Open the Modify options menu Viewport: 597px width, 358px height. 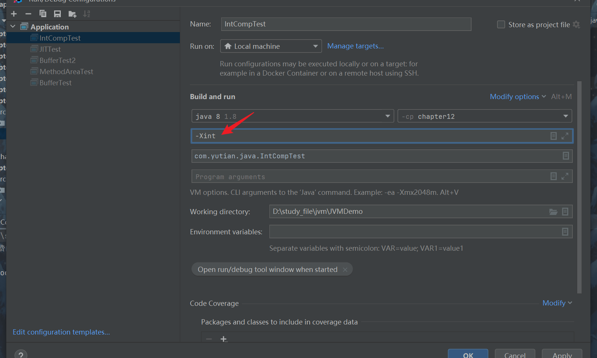pyautogui.click(x=517, y=96)
